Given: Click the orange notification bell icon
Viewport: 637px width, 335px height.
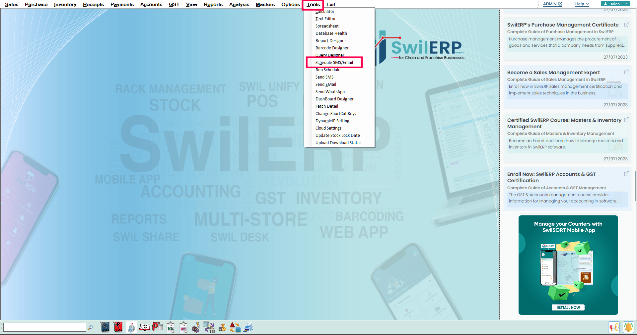Looking at the screenshot, I should 628,327.
